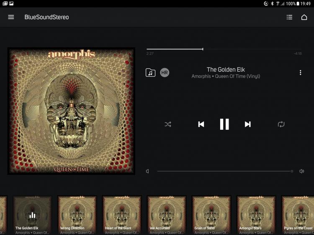Toggle shuffle playback
Viewport: 314px width, 235px height.
(x=168, y=124)
